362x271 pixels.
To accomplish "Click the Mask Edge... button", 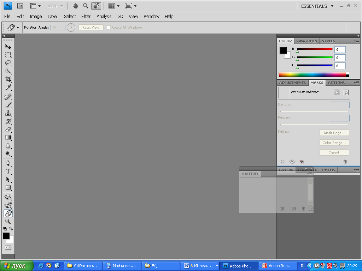I will click(x=334, y=133).
